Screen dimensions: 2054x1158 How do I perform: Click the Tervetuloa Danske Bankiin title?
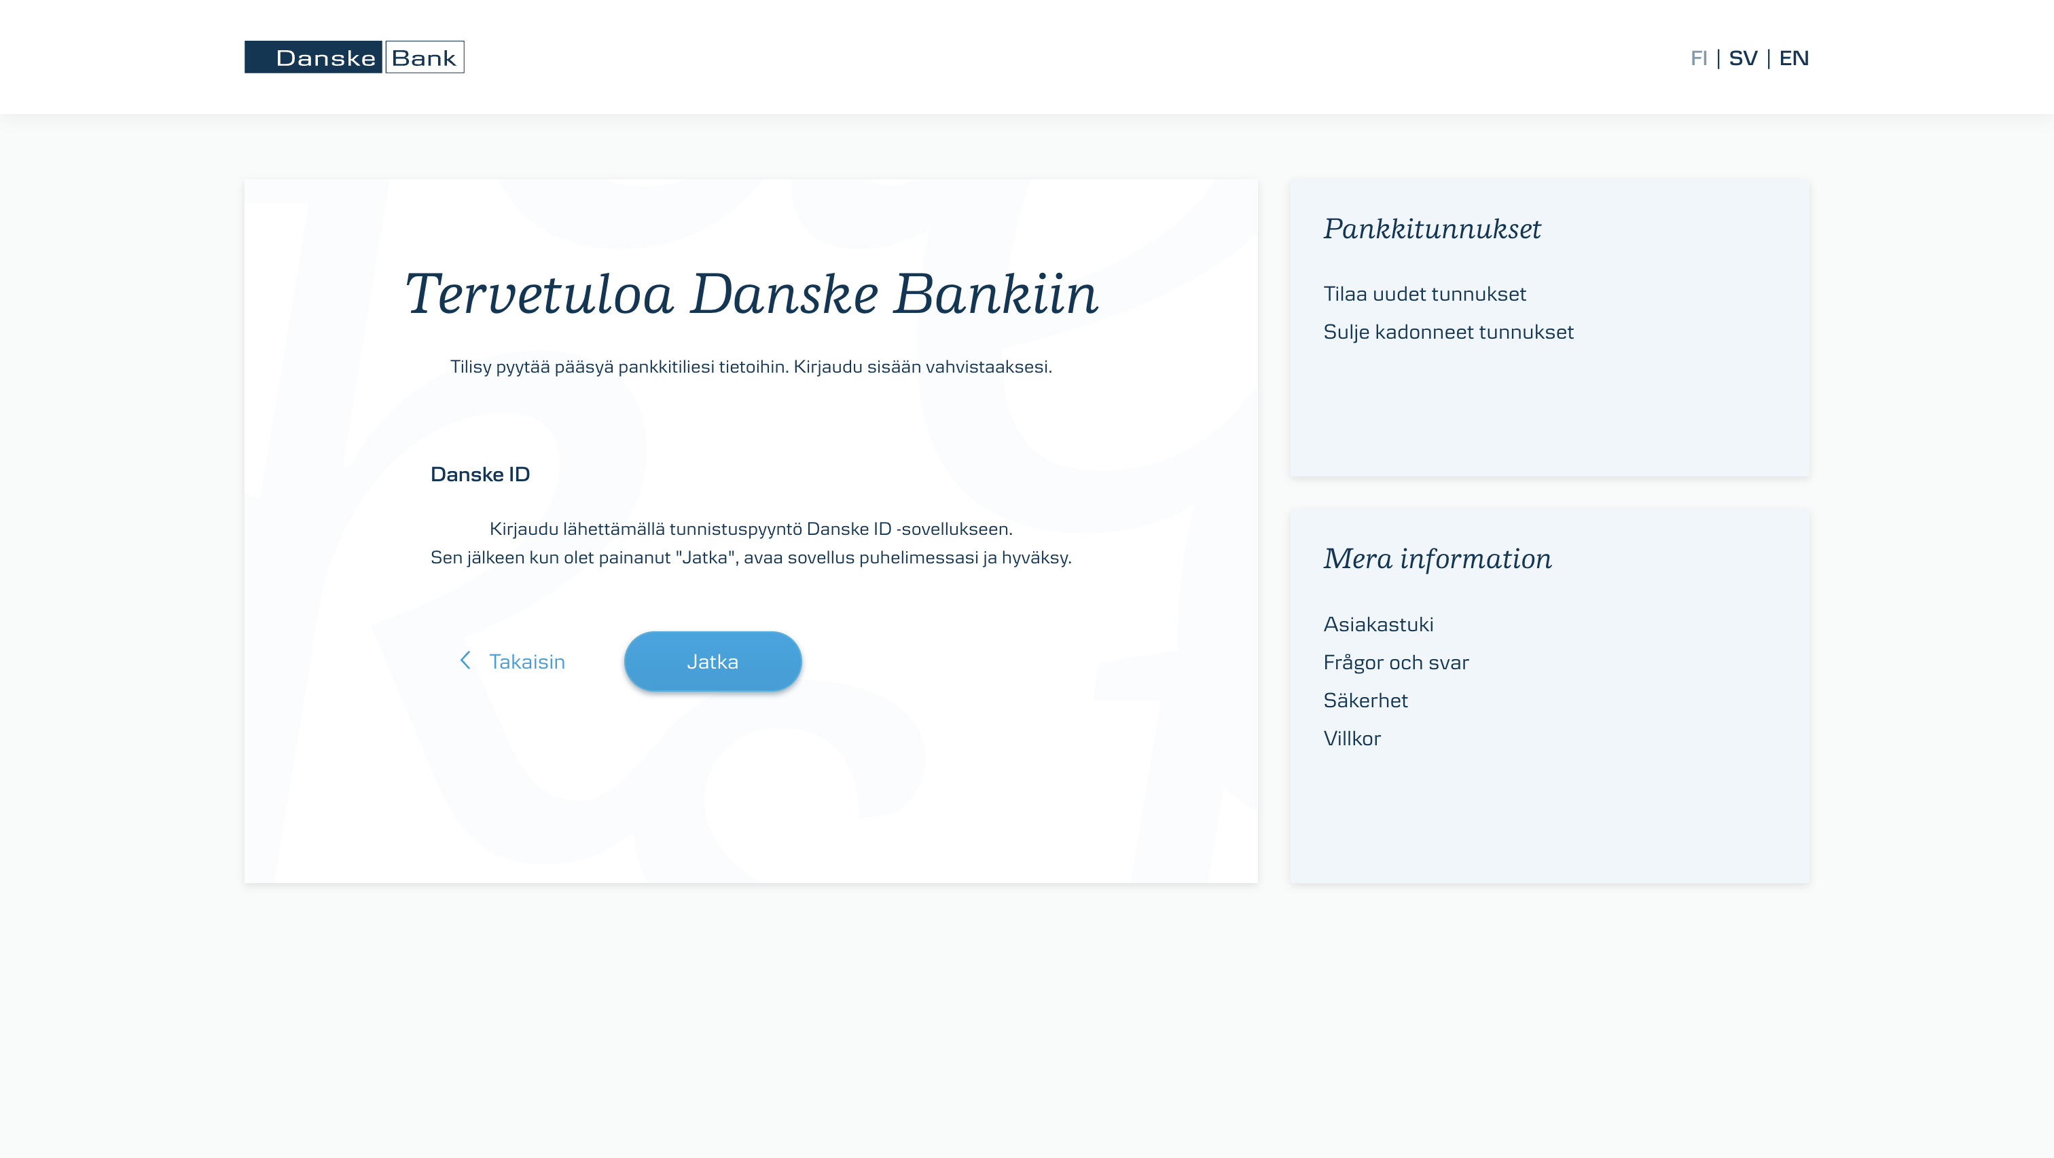[x=751, y=294]
